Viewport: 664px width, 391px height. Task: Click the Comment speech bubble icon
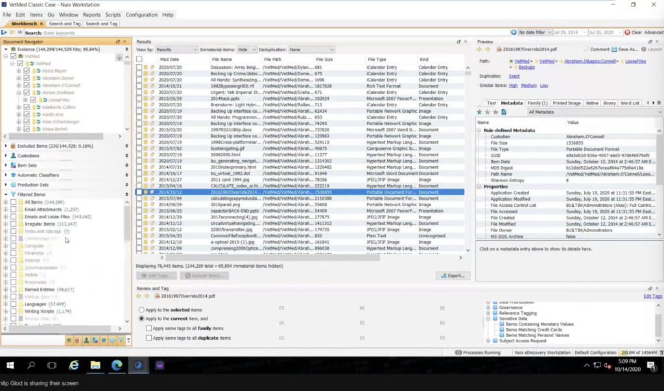pyautogui.click(x=586, y=49)
